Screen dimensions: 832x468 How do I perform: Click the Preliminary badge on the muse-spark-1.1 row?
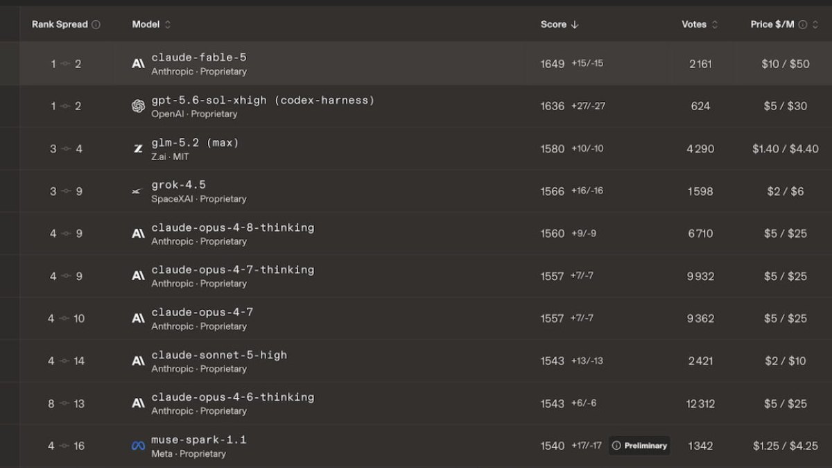[x=639, y=446]
